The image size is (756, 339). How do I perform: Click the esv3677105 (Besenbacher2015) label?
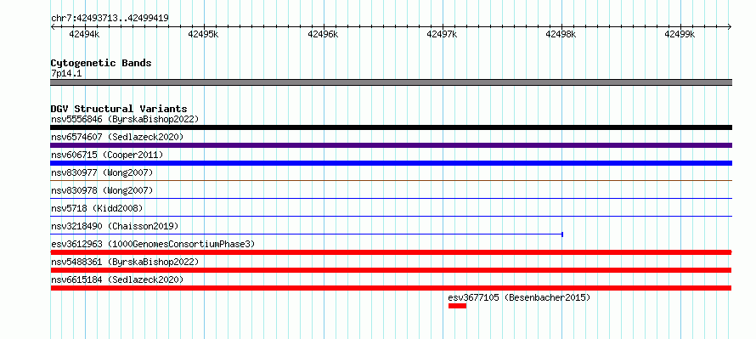point(519,297)
